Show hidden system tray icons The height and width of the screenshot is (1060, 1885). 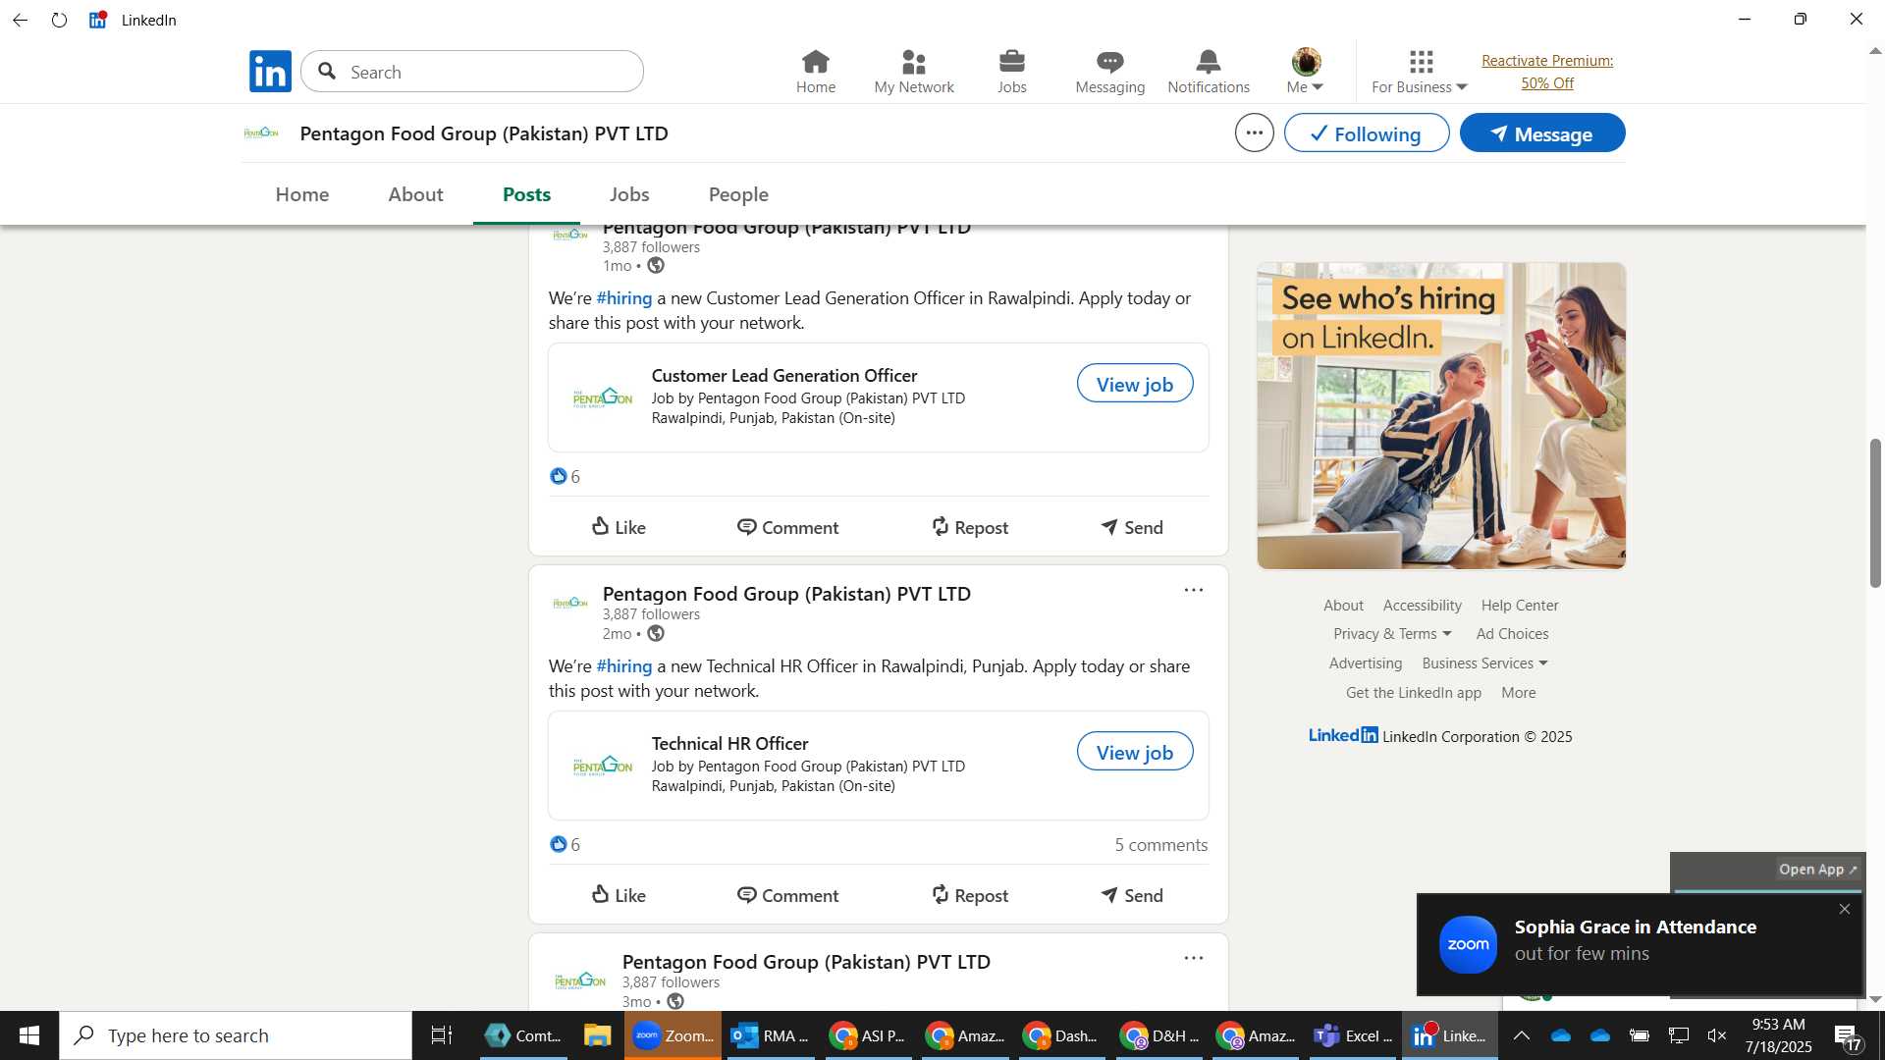(1521, 1035)
